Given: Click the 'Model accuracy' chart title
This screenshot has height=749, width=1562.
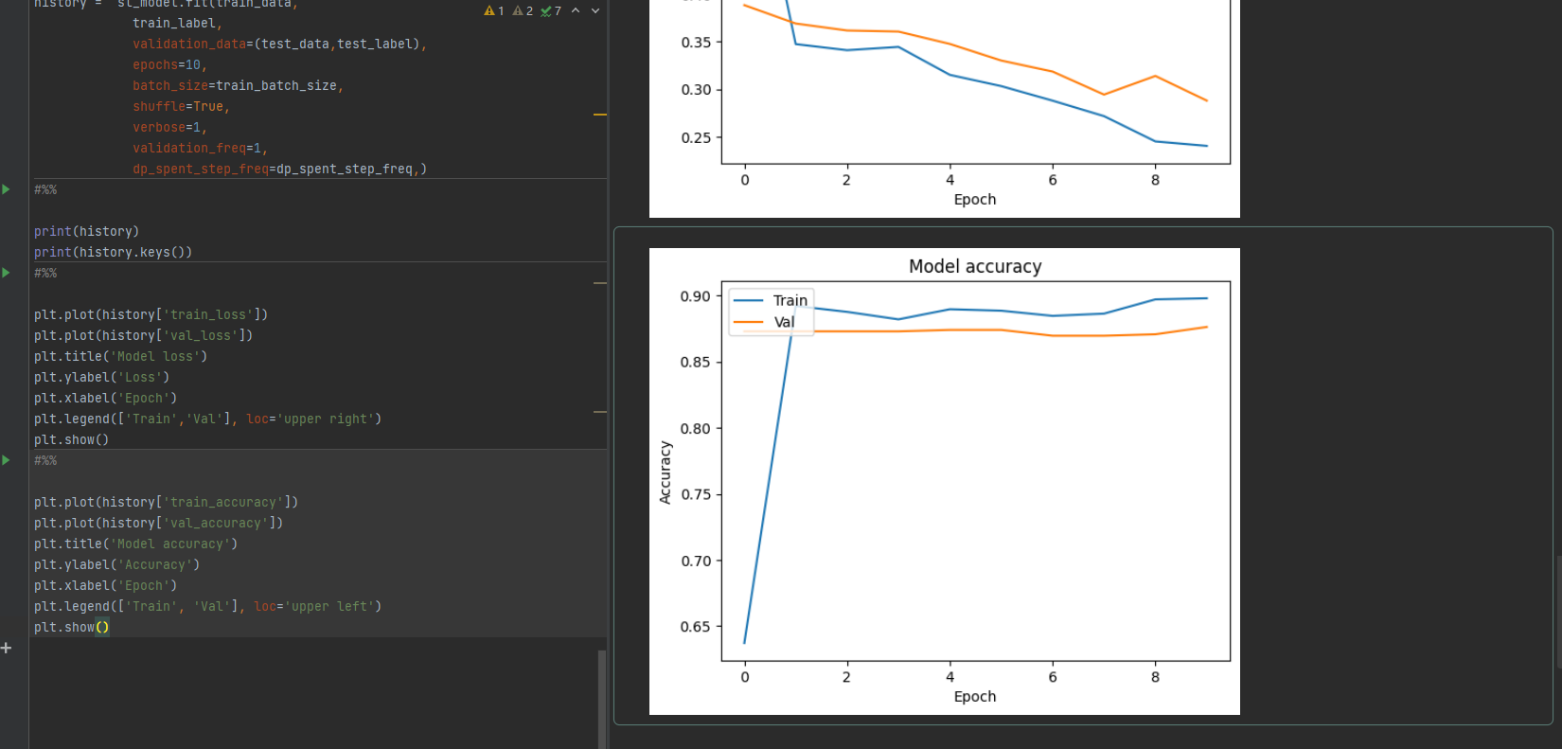Looking at the screenshot, I should [975, 266].
